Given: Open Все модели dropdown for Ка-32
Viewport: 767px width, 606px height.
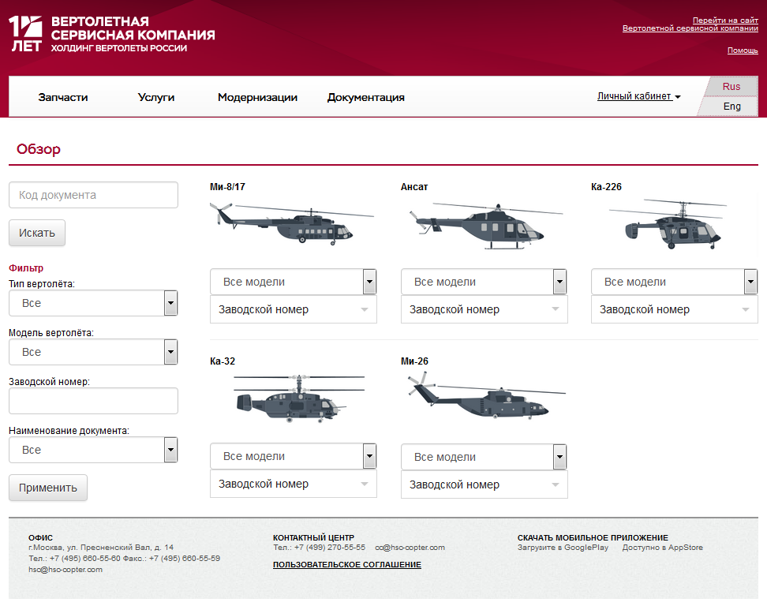Looking at the screenshot, I should pyautogui.click(x=294, y=456).
